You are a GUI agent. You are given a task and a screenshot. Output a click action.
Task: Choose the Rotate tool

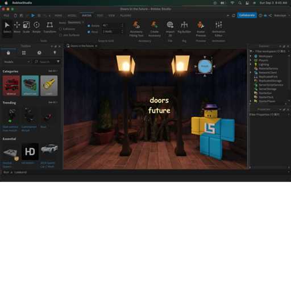[x=36, y=27]
